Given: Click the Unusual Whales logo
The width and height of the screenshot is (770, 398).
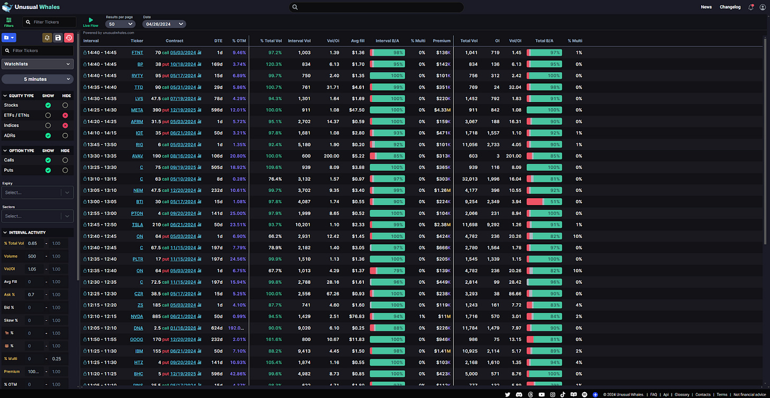Looking at the screenshot, I should click(32, 7).
